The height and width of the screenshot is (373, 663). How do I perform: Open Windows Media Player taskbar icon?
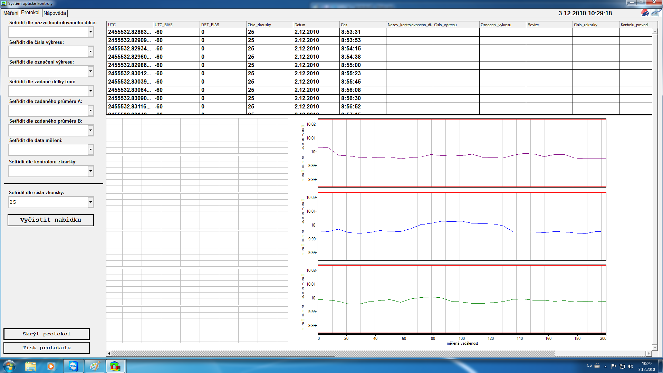point(51,366)
